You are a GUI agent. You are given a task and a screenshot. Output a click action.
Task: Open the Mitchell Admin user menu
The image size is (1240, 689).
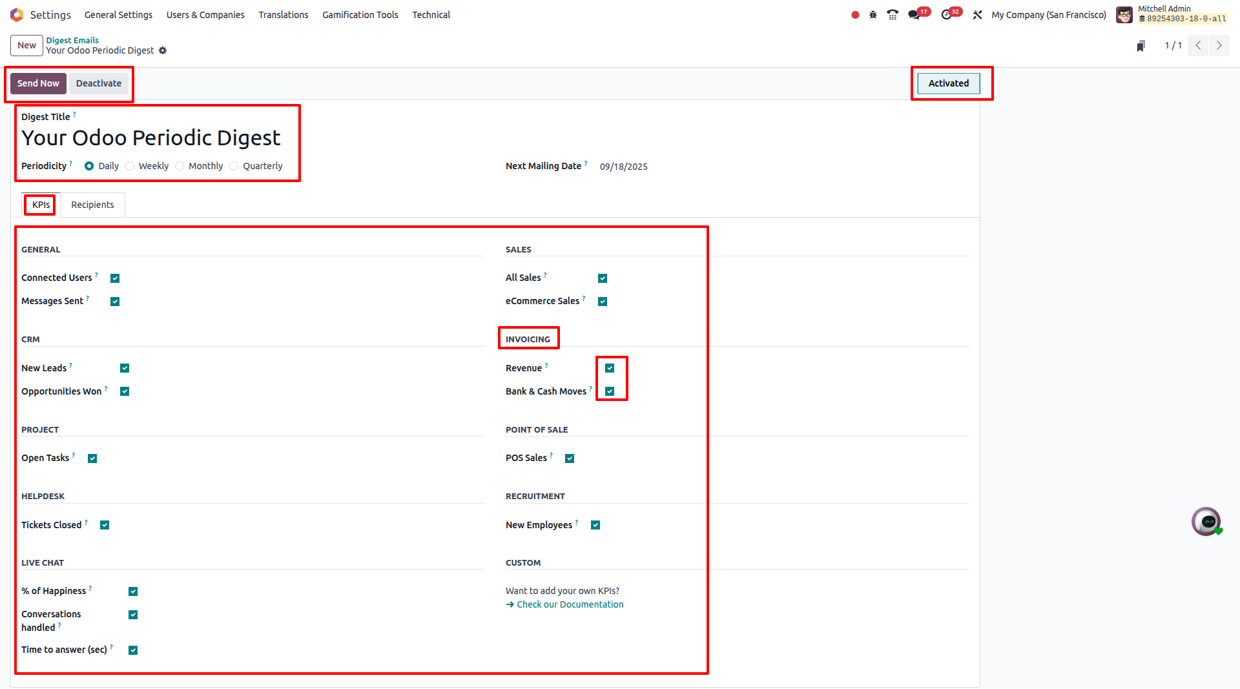pyautogui.click(x=1172, y=14)
